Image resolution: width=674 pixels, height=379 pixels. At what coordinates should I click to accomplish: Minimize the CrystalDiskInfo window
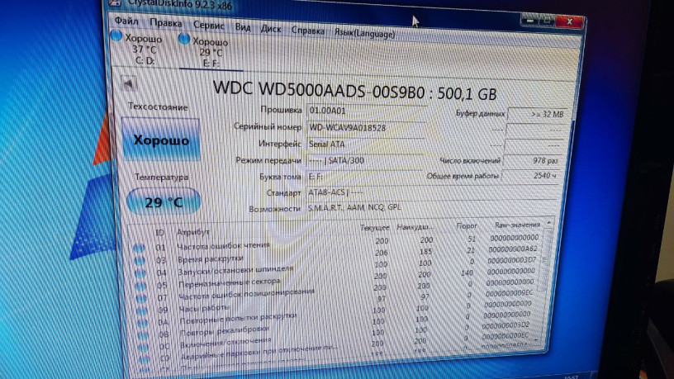[530, 20]
